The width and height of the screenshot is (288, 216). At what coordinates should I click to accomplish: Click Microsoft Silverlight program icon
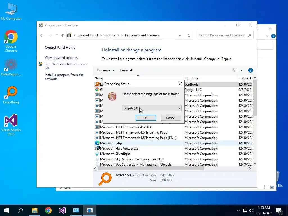(97, 154)
